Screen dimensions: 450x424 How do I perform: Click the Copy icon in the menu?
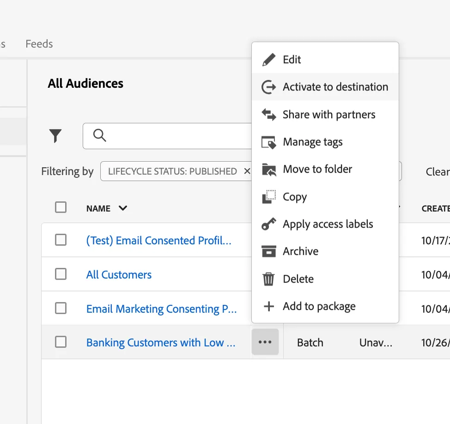click(269, 197)
